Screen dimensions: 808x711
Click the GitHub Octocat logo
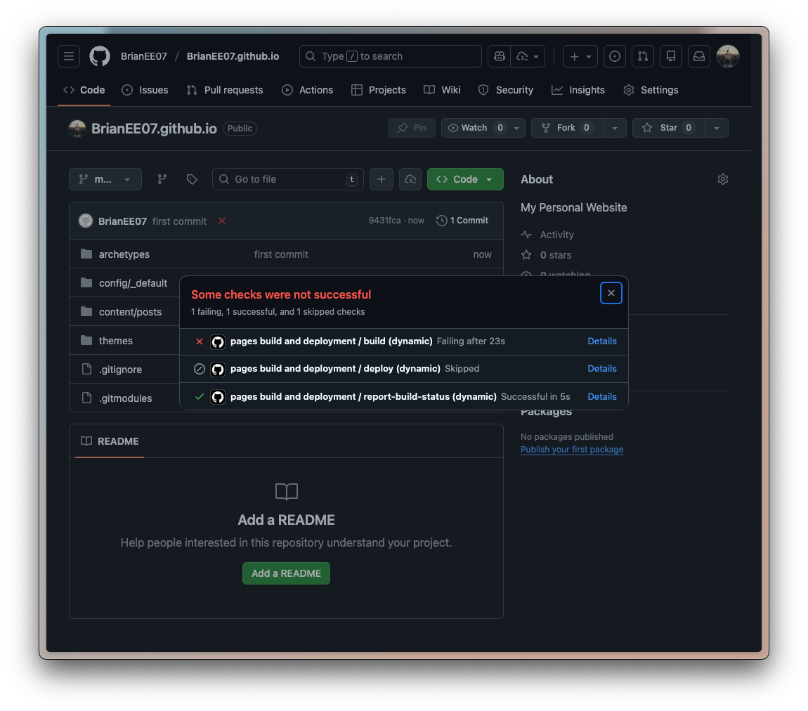point(100,56)
